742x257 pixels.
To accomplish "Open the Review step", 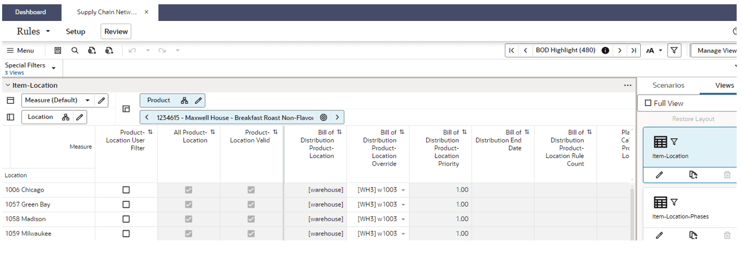I will pyautogui.click(x=116, y=32).
